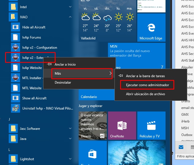Click the IvAp v2 - Configuration icon
The height and width of the screenshot is (165, 194).
click(15, 48)
